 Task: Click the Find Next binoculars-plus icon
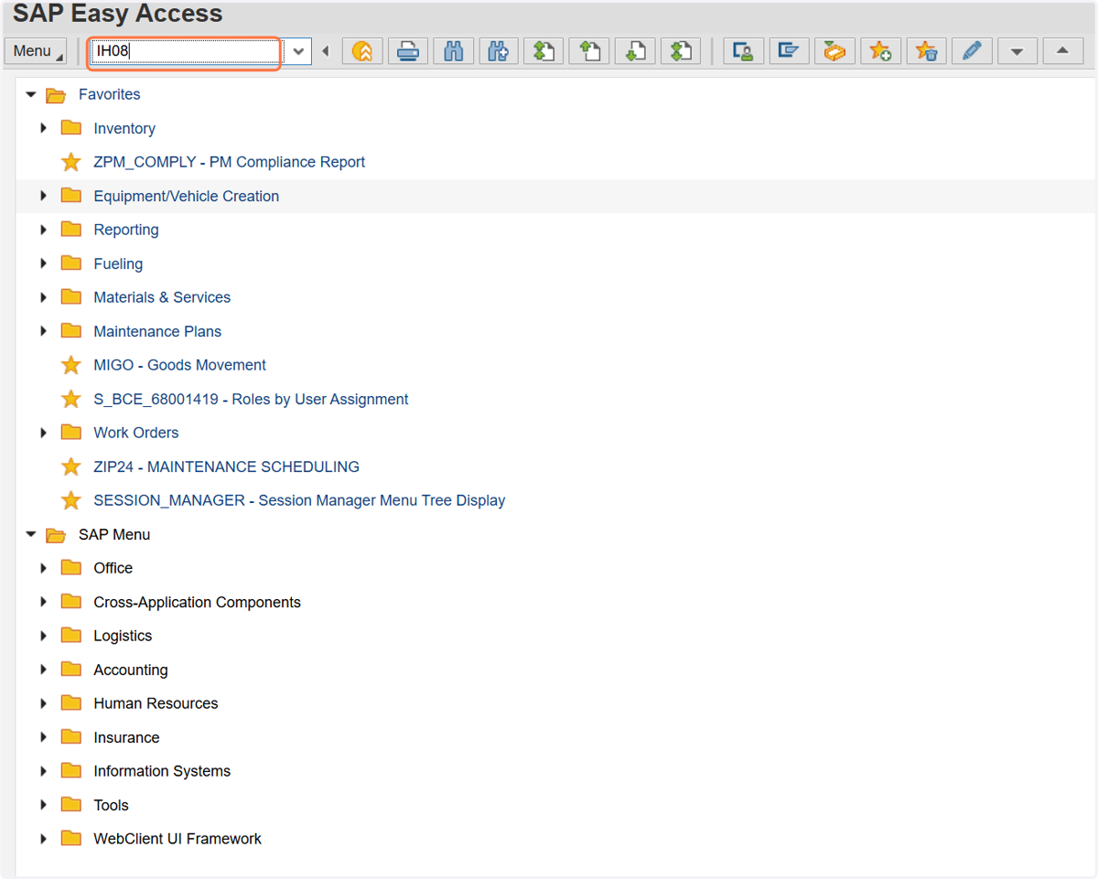499,51
